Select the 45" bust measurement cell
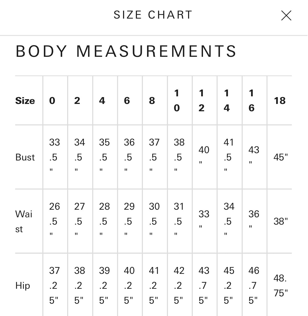The width and height of the screenshot is (308, 316). (x=280, y=157)
